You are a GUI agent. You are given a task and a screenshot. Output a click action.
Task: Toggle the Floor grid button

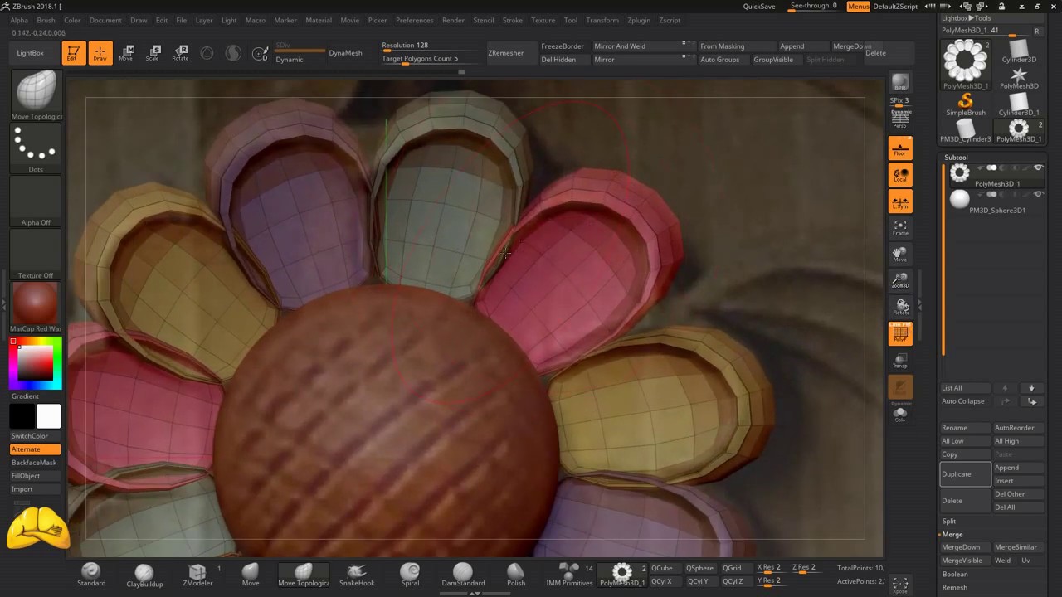coord(900,148)
